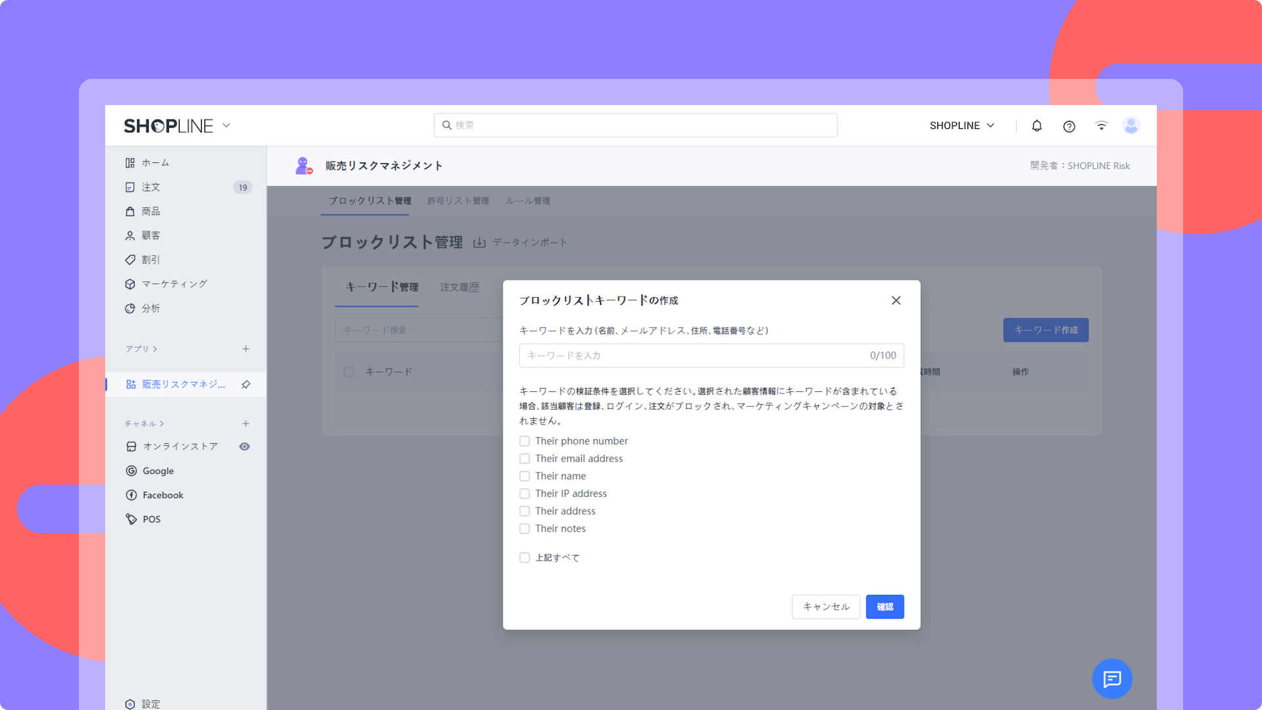The width and height of the screenshot is (1262, 710).
Task: Expand the SHOPLINE logo dropdown chevron
Action: [226, 126]
